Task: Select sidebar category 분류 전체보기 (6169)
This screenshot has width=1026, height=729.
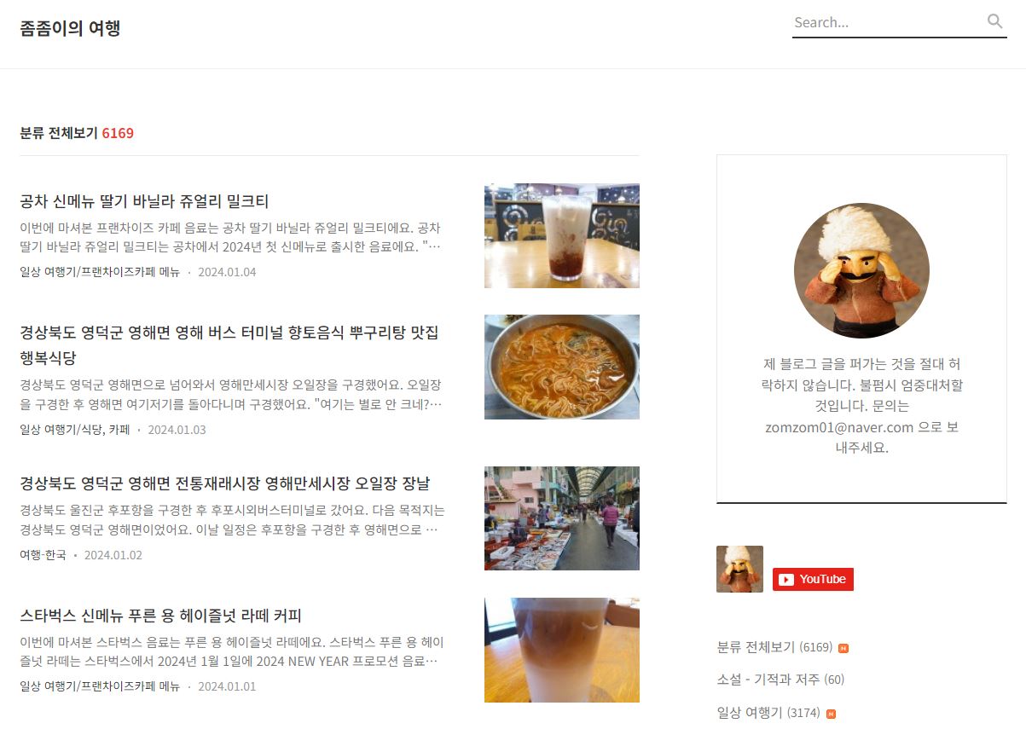Action: coord(774,647)
